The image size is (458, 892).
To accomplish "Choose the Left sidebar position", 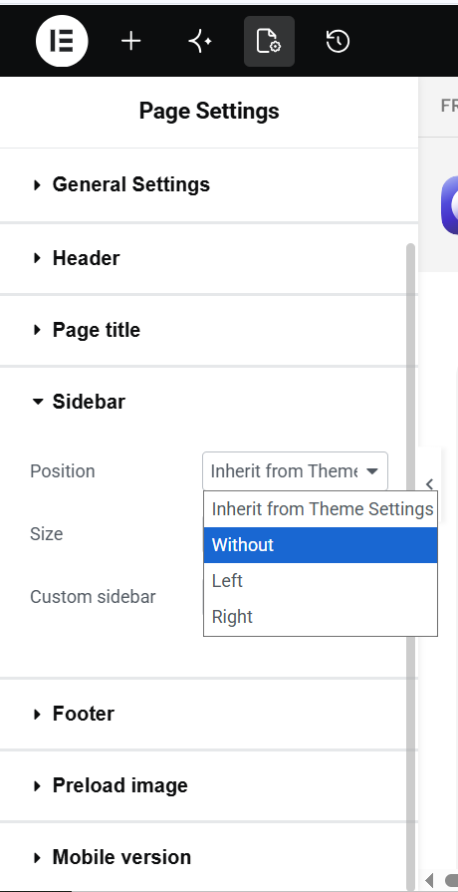I will tap(321, 581).
